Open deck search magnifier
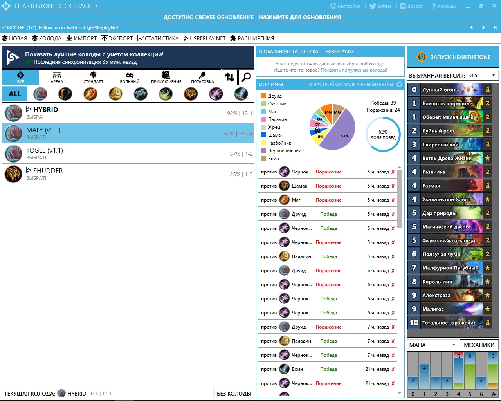 point(246,77)
